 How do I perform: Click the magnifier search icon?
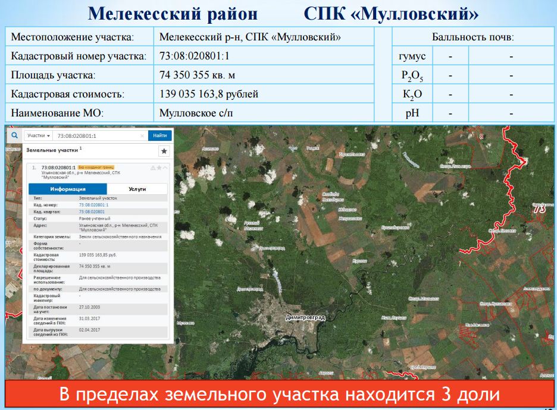click(14, 135)
